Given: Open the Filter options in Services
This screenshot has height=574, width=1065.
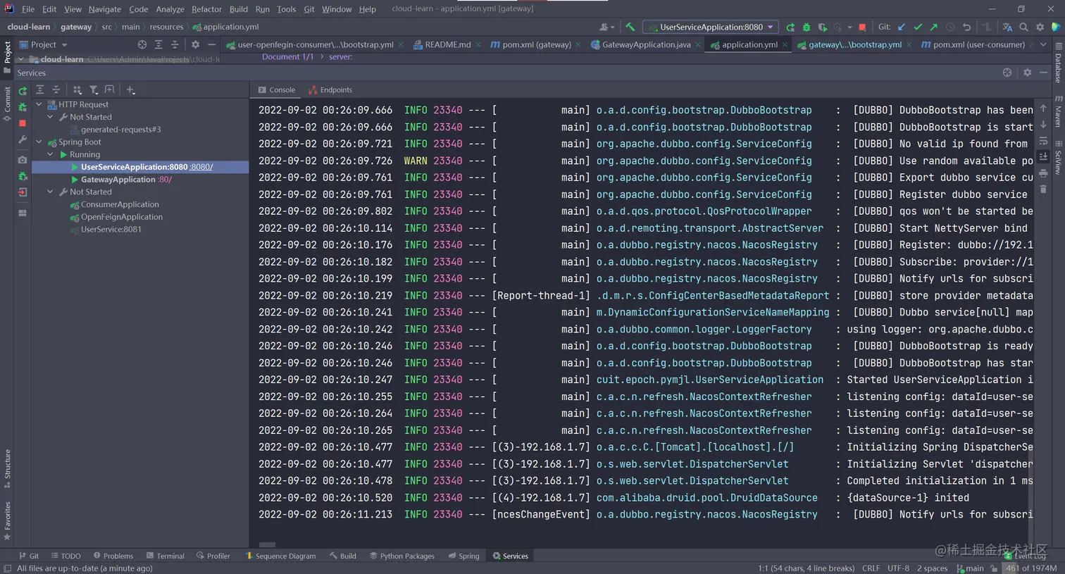Looking at the screenshot, I should [x=94, y=90].
